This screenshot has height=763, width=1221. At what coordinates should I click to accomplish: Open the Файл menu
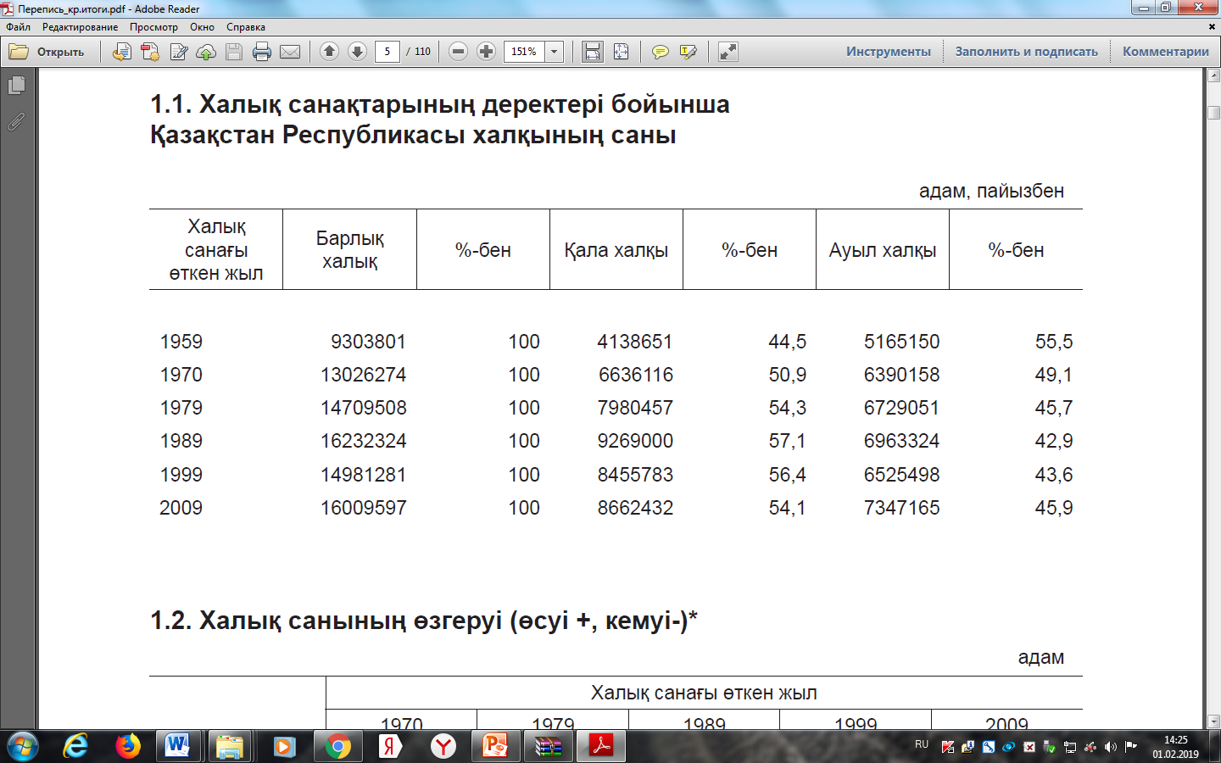[18, 27]
